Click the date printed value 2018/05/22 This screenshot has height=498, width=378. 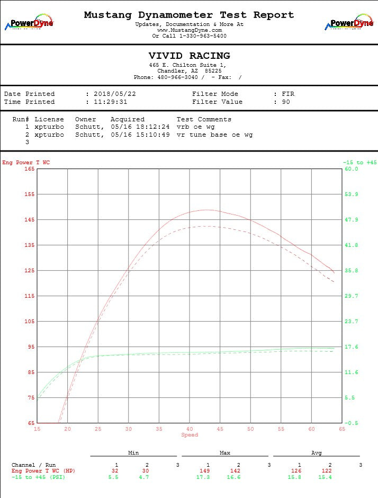(x=114, y=94)
